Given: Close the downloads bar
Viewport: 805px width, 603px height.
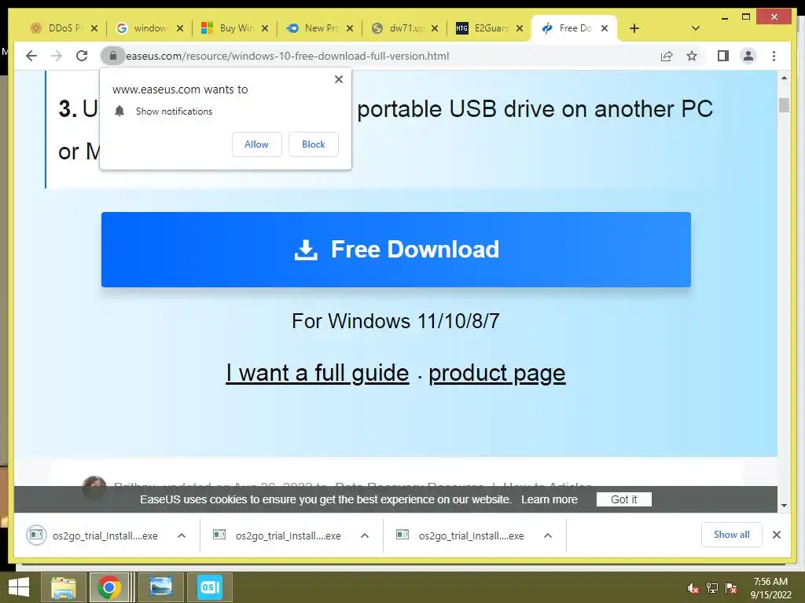Looking at the screenshot, I should coord(776,535).
